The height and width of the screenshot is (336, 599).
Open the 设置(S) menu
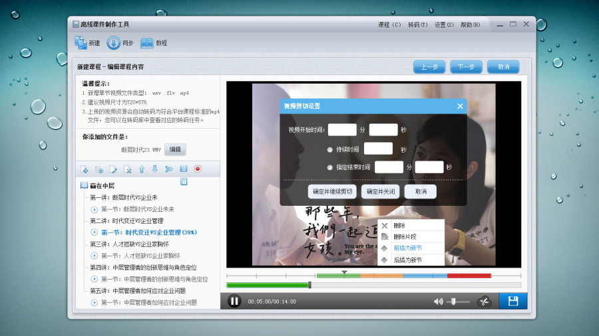pos(444,25)
